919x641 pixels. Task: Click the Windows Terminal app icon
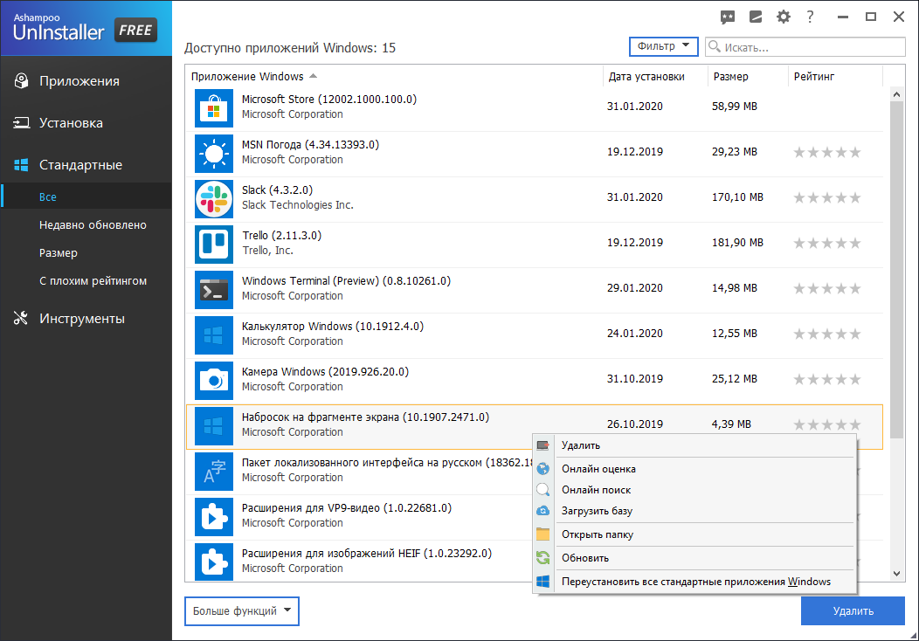tap(214, 290)
